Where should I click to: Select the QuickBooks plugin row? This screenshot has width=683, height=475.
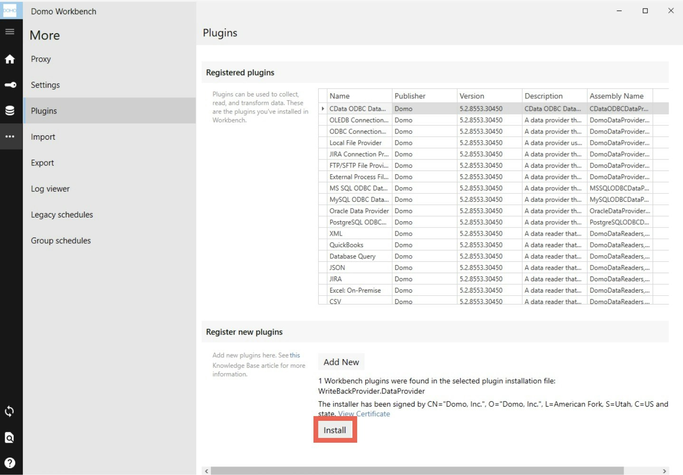click(x=493, y=245)
